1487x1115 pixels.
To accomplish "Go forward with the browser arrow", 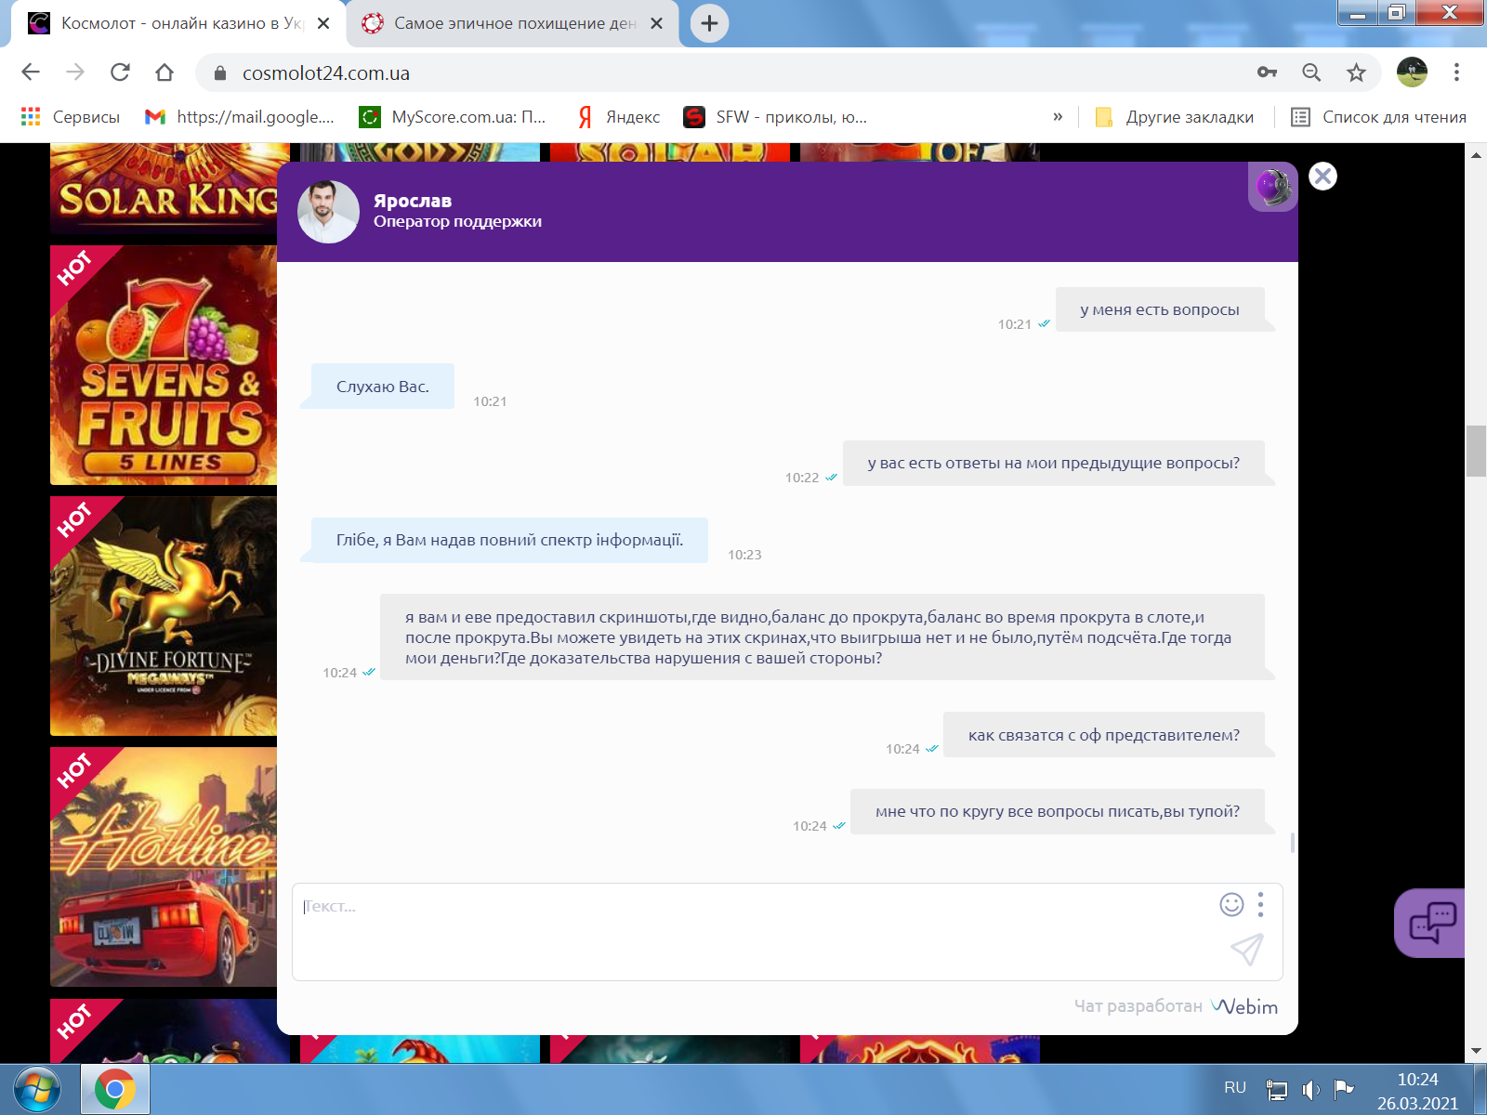I will [x=75, y=72].
